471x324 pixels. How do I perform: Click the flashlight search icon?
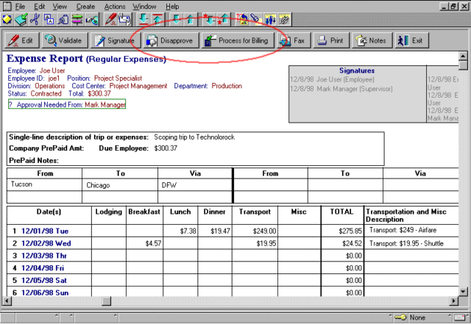click(x=256, y=20)
